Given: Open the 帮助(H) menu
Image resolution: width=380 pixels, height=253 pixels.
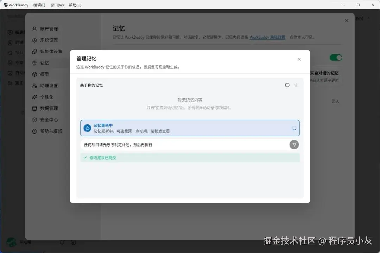Looking at the screenshot, I should point(75,5).
